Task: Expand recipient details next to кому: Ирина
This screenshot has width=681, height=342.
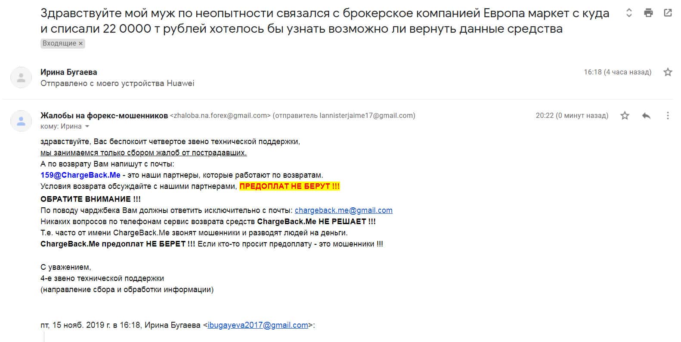Action: click(87, 126)
